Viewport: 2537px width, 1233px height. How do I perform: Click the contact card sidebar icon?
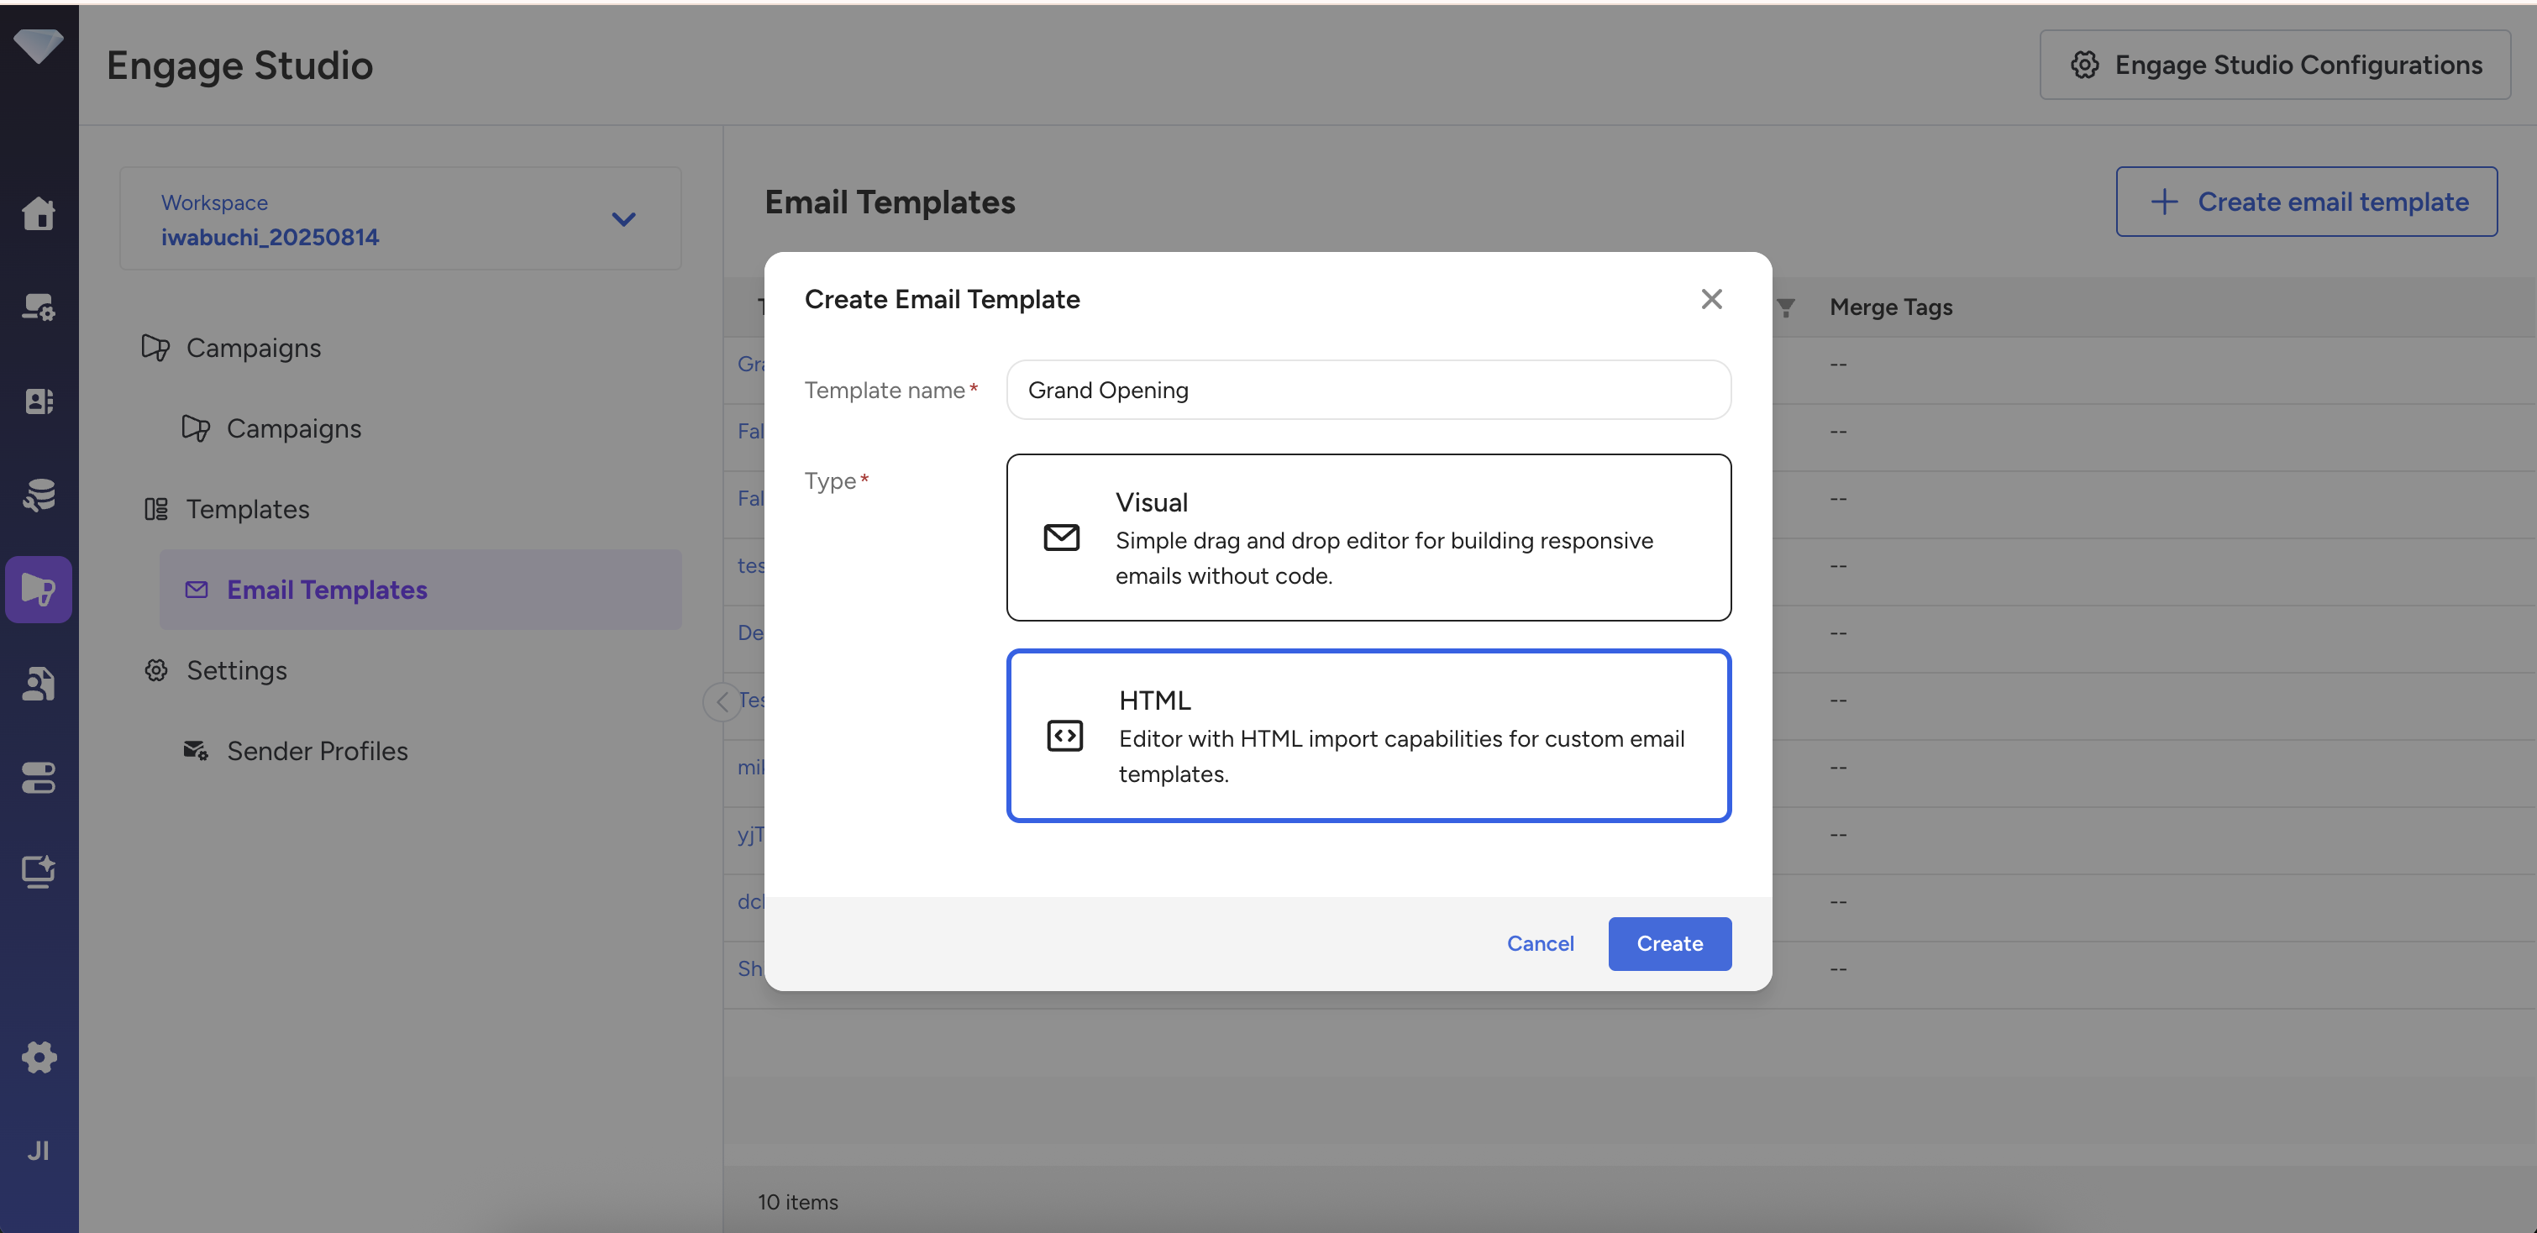coord(39,401)
